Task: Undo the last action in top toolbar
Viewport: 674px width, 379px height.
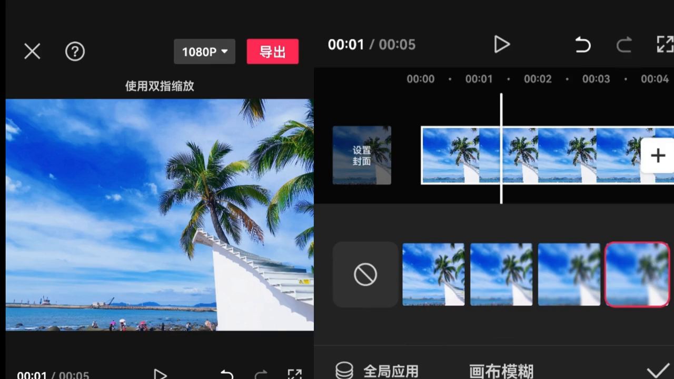Action: tap(582, 45)
